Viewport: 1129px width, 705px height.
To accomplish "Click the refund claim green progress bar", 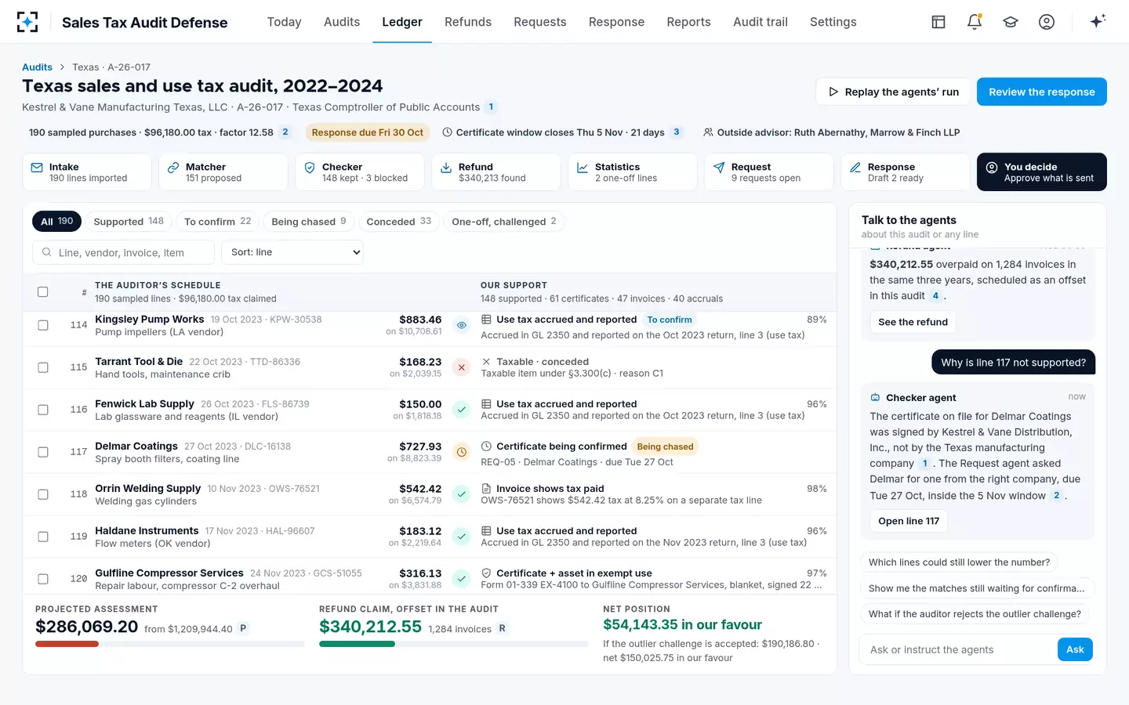I will tap(357, 644).
